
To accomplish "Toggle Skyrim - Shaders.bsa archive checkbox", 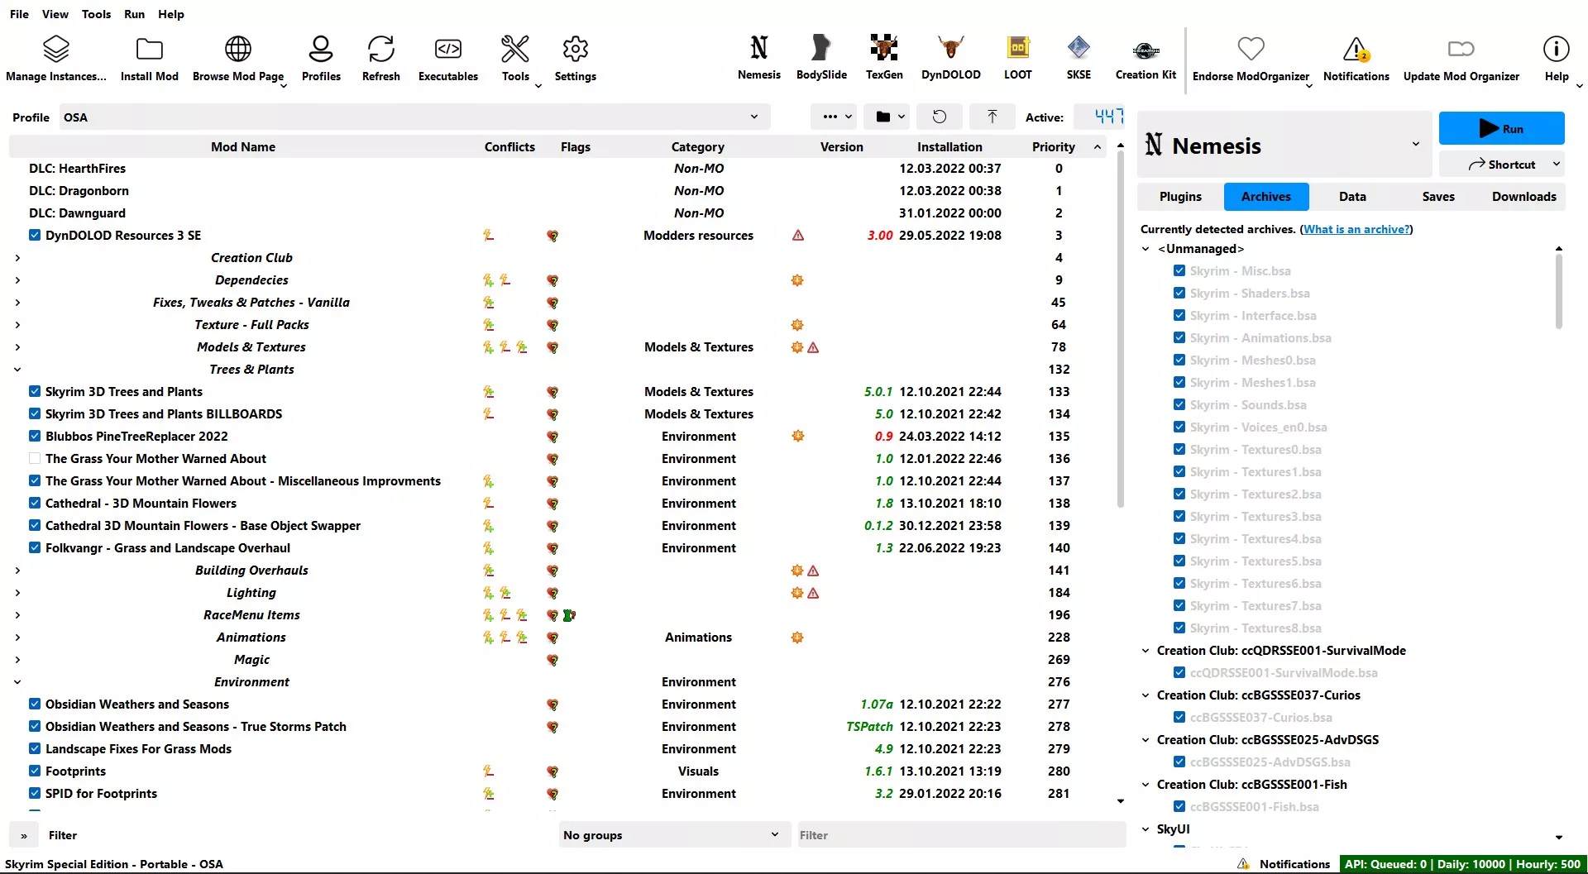I will (1179, 293).
